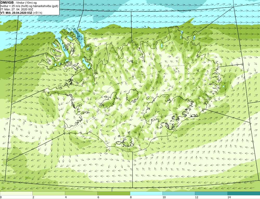Click the 4–6 m/s green legend swatch
Screen dimensions: 260x199
pyautogui.click(x=81, y=193)
